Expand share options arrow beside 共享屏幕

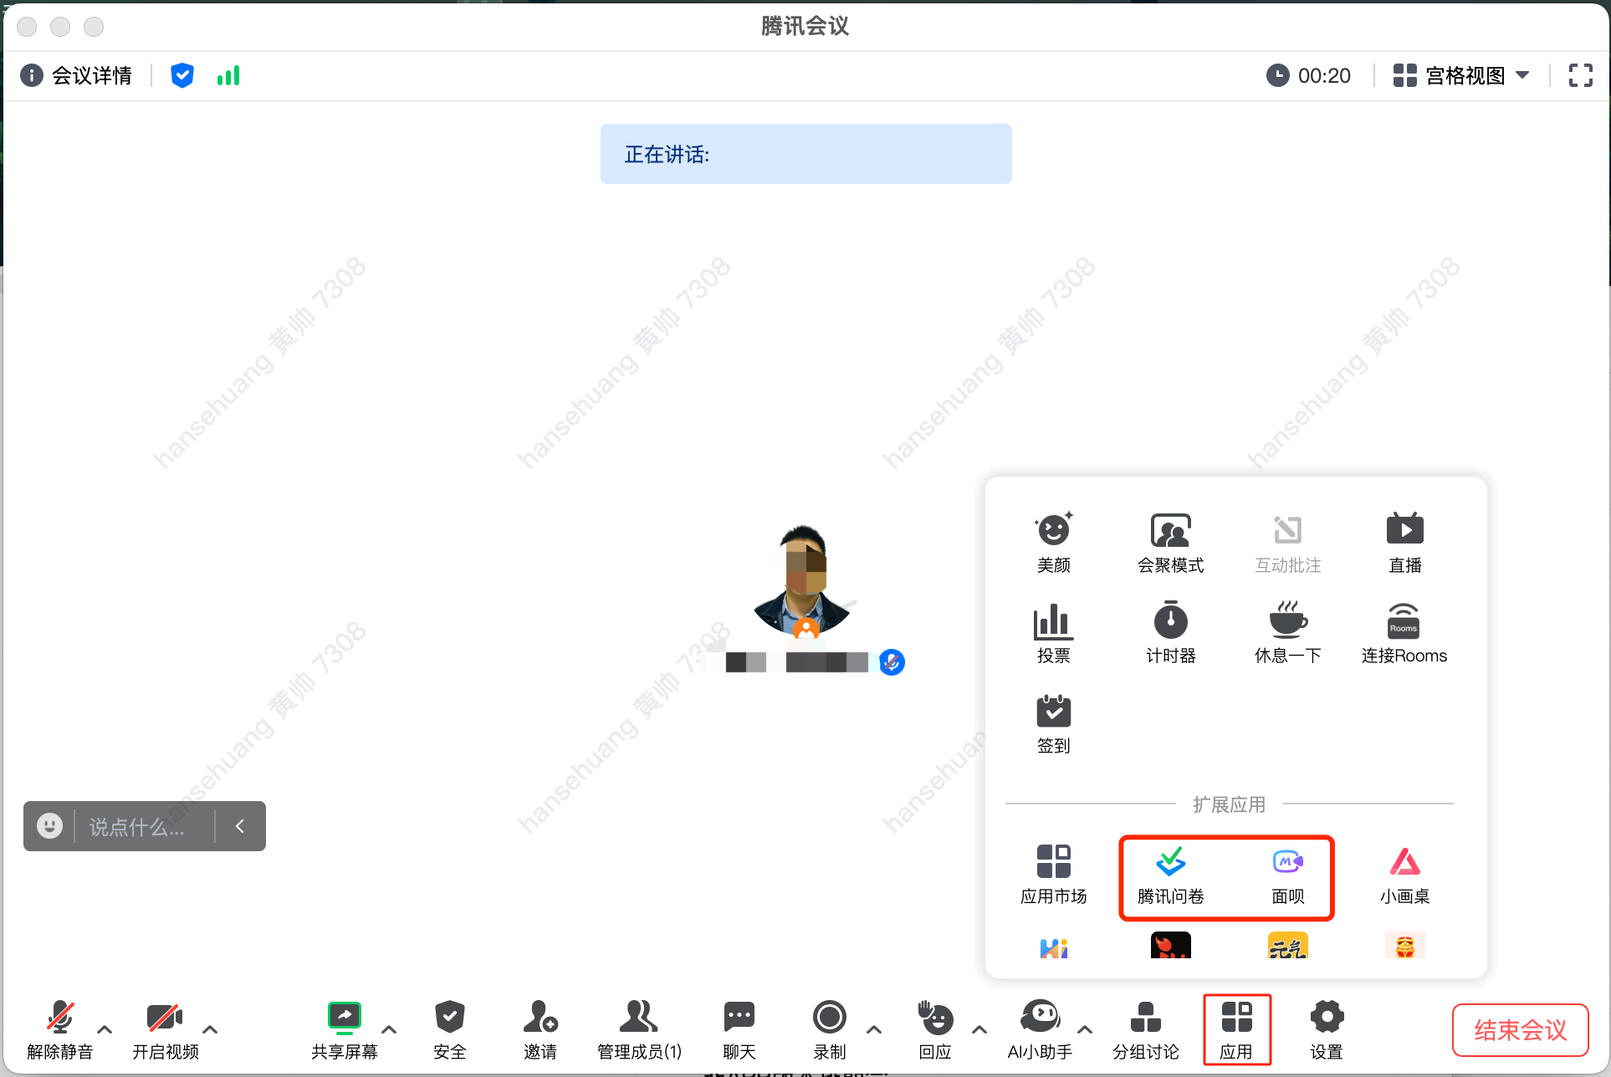pyautogui.click(x=389, y=1029)
